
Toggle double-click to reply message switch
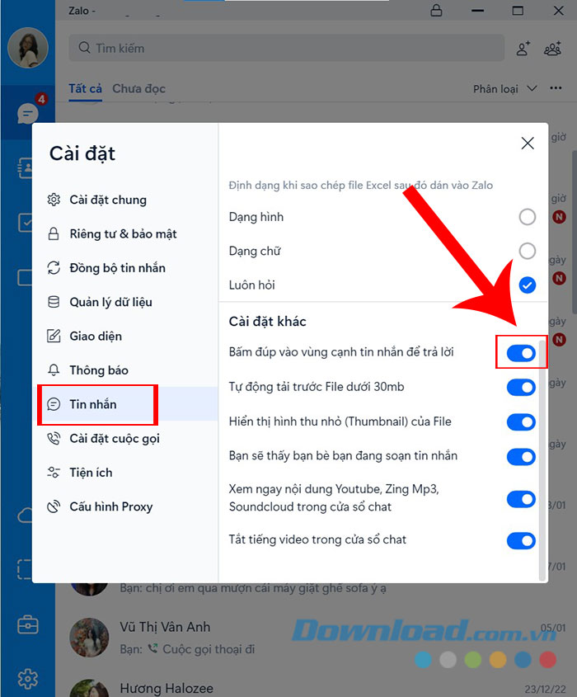coord(521,353)
